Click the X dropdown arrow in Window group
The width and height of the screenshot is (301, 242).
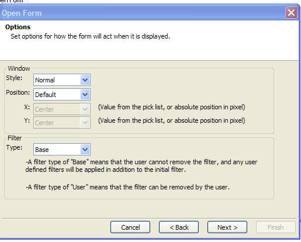(x=85, y=109)
